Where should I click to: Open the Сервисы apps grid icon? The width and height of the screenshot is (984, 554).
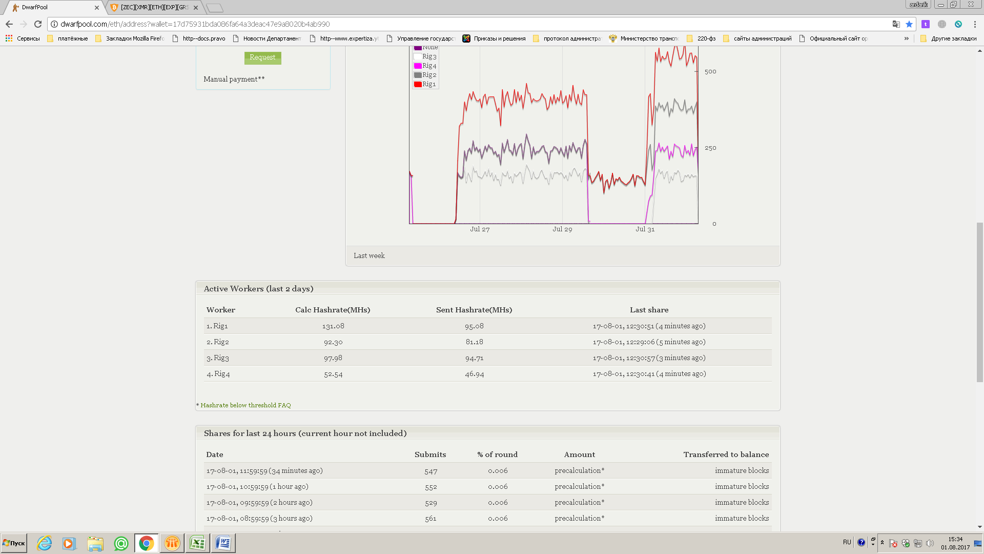[x=9, y=38]
